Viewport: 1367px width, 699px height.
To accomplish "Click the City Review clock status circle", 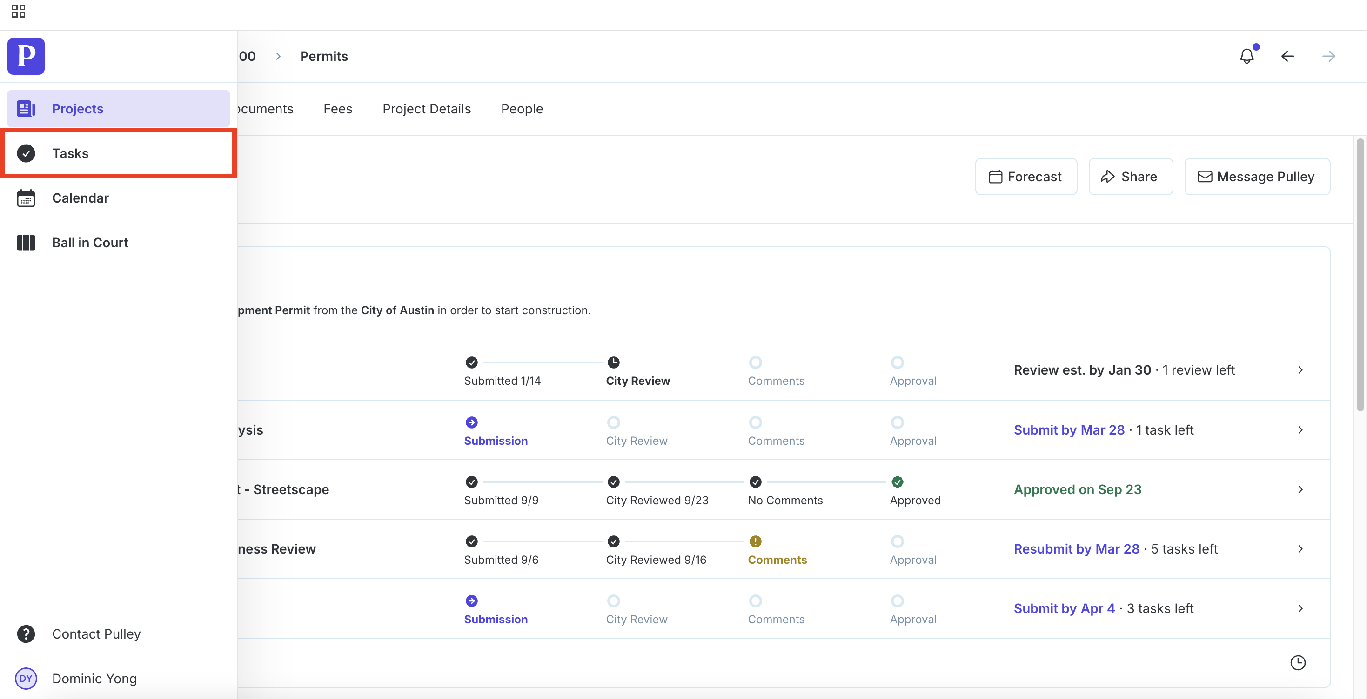I will pos(613,363).
